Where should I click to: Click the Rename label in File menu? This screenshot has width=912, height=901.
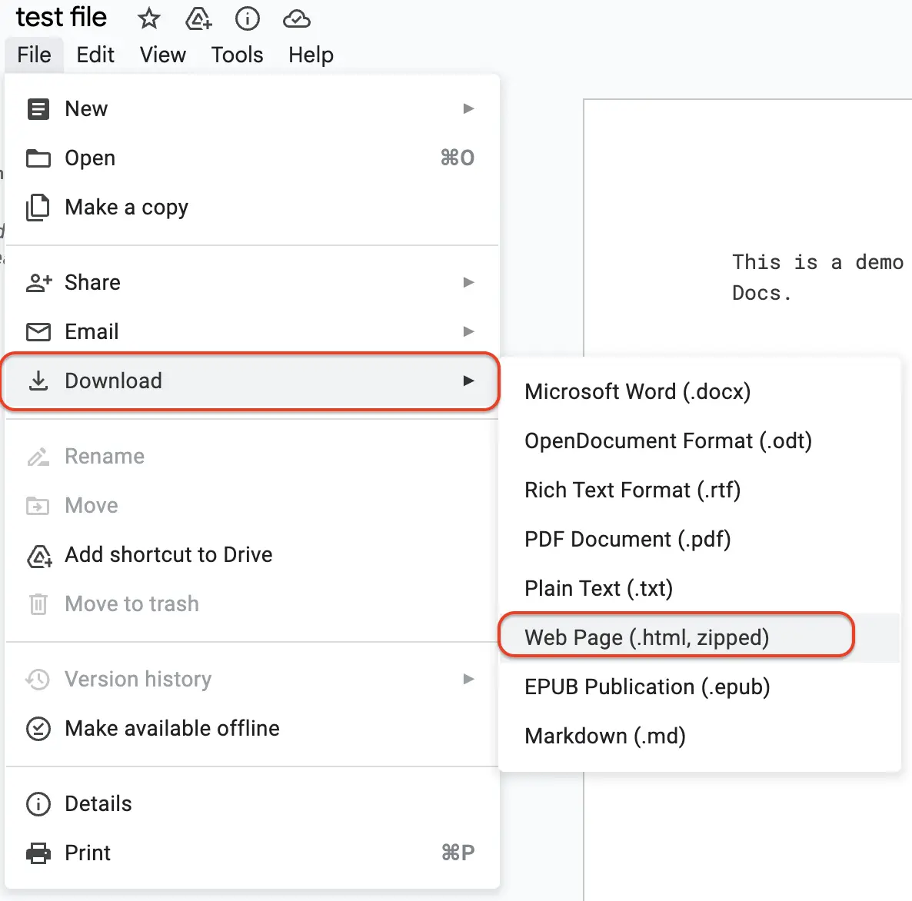105,457
